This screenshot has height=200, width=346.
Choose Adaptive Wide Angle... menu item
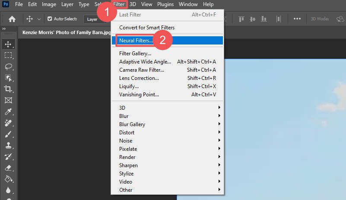167,62
